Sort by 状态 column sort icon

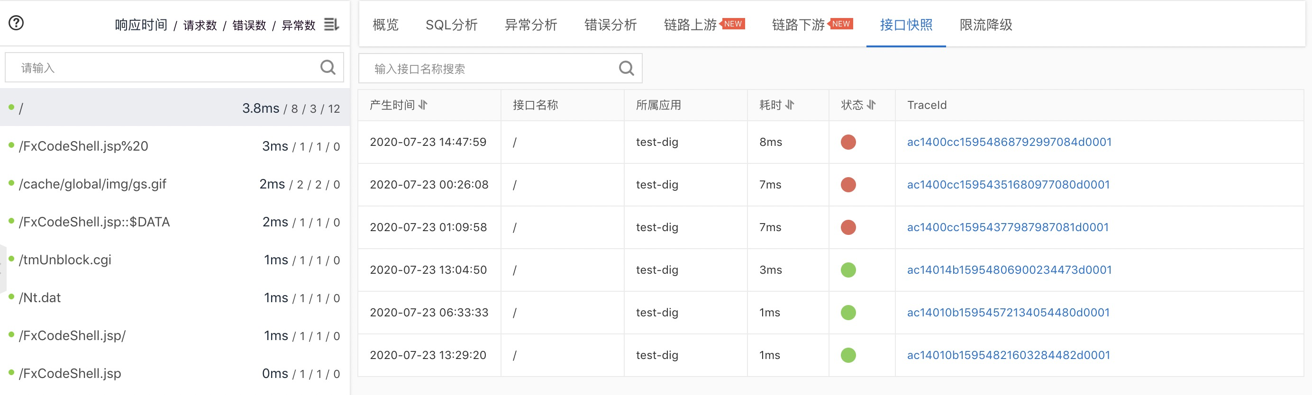click(872, 105)
